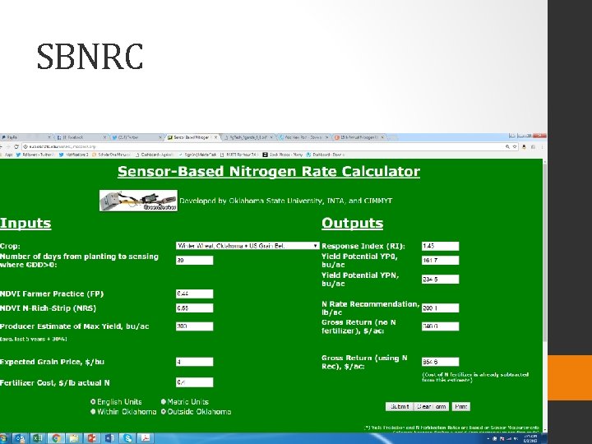Click the Submit button
This screenshot has height=444, width=592.
point(400,407)
